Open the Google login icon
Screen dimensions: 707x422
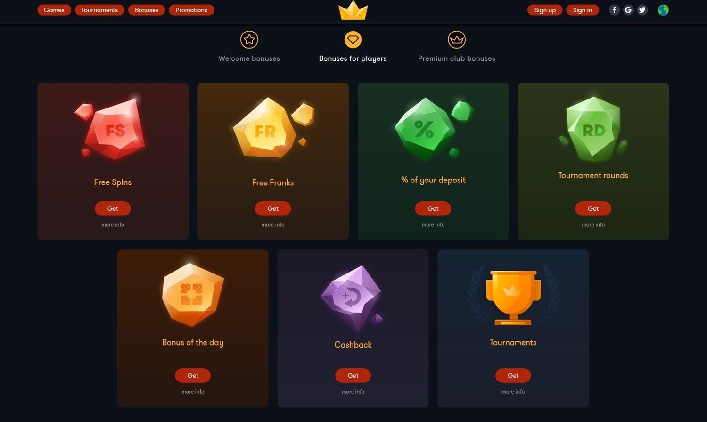[x=628, y=10]
